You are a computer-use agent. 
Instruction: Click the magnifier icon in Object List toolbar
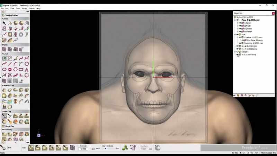(x=257, y=95)
